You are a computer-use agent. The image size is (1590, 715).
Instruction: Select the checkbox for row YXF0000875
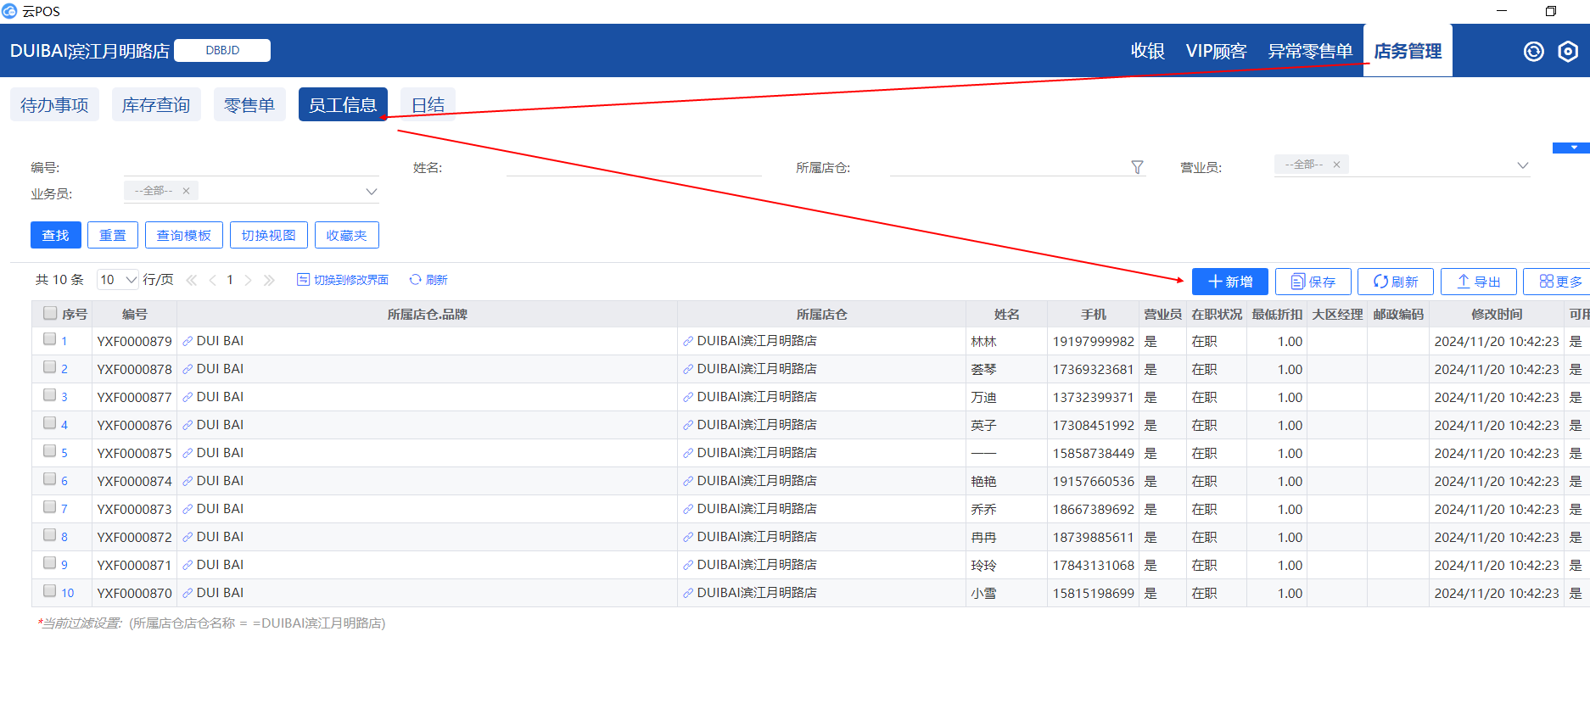tap(50, 452)
